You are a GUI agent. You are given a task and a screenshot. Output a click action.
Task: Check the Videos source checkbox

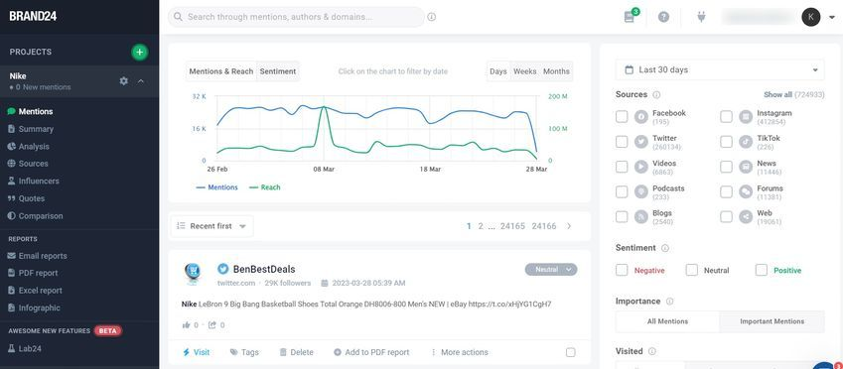[622, 167]
